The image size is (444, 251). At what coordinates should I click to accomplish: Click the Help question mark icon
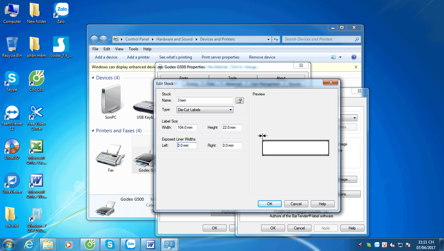tap(354, 57)
